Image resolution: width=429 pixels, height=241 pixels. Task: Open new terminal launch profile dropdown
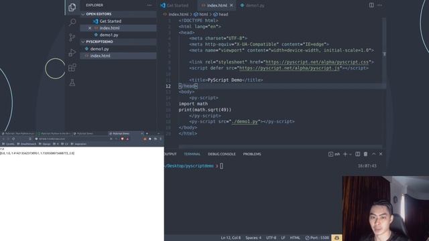pyautogui.click(x=350, y=155)
